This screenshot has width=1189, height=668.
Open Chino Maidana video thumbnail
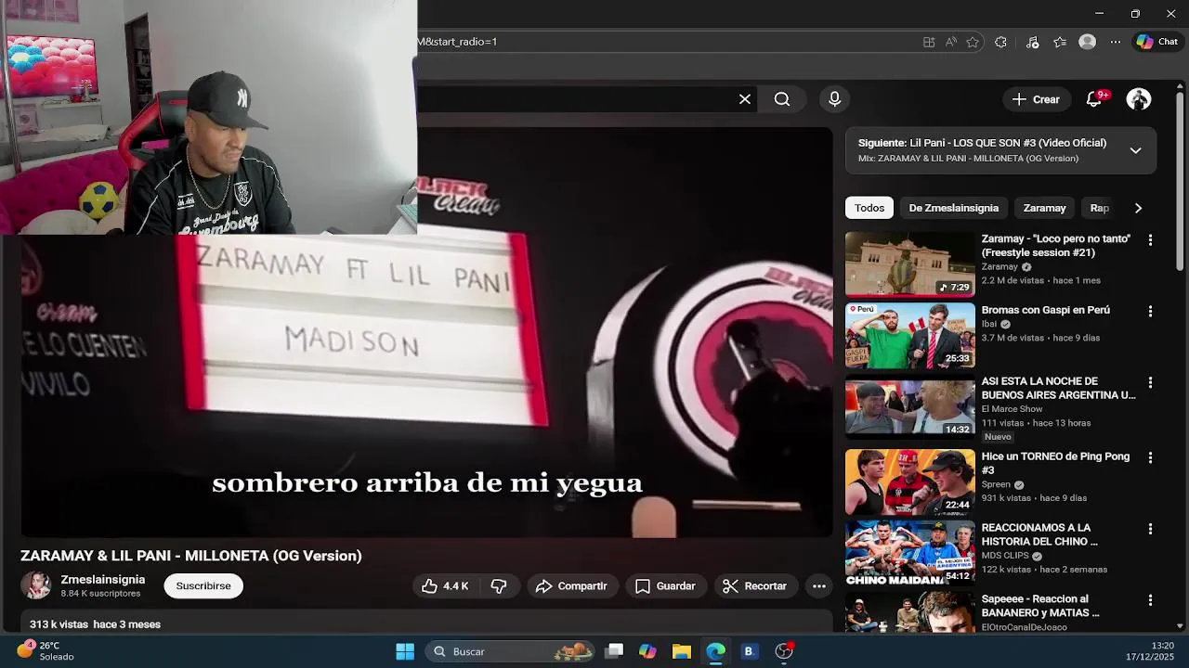point(910,554)
